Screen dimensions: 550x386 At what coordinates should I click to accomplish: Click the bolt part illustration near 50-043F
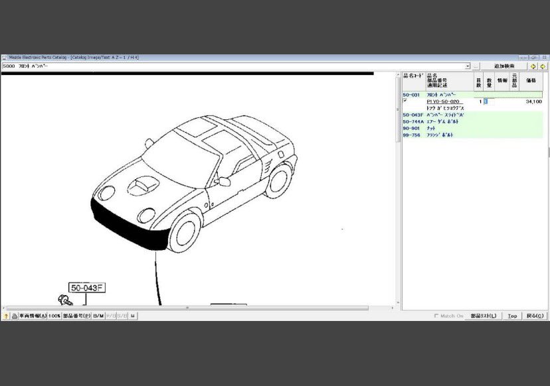[65, 300]
